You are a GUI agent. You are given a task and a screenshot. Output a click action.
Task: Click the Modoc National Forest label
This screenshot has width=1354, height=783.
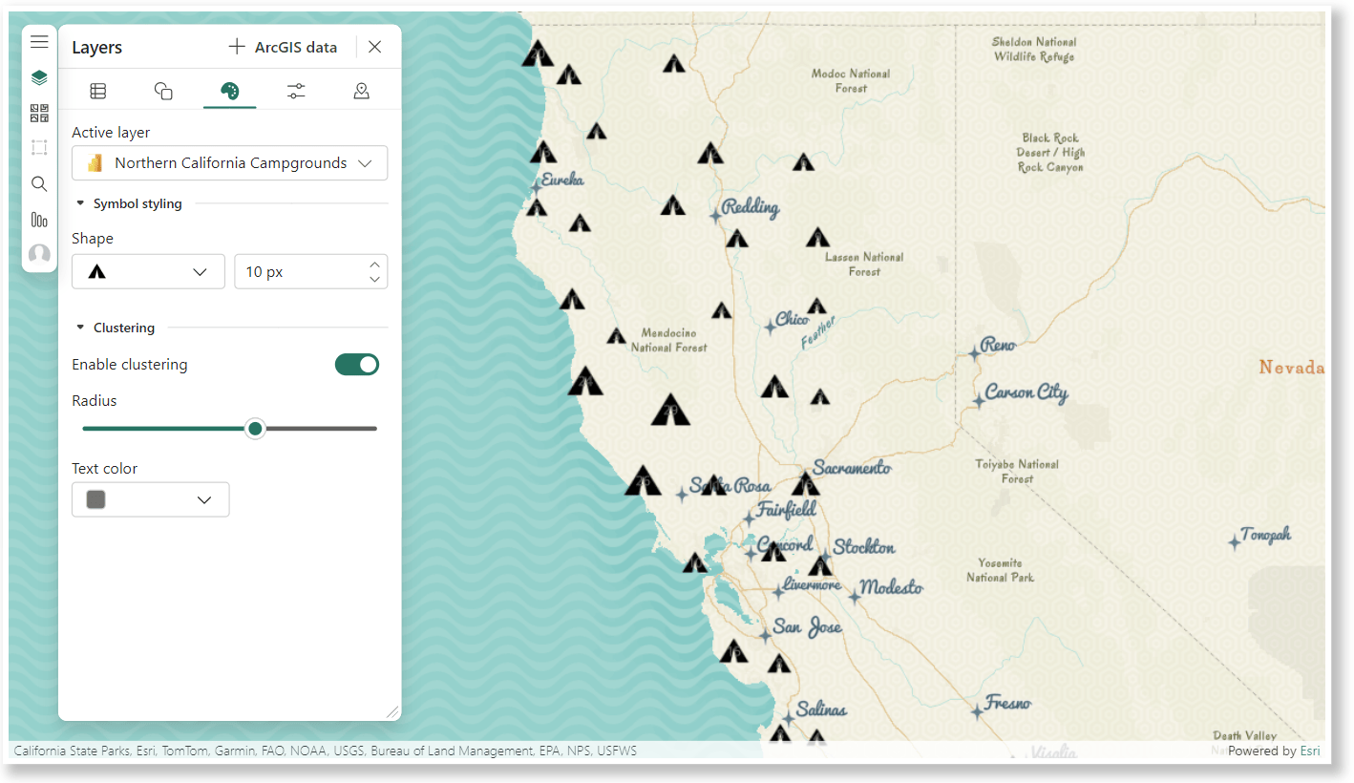point(851,80)
